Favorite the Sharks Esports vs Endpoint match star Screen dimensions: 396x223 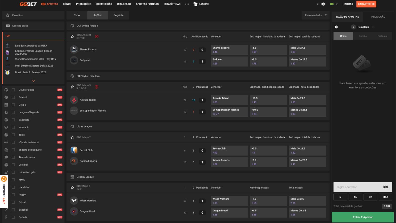tap(72, 37)
